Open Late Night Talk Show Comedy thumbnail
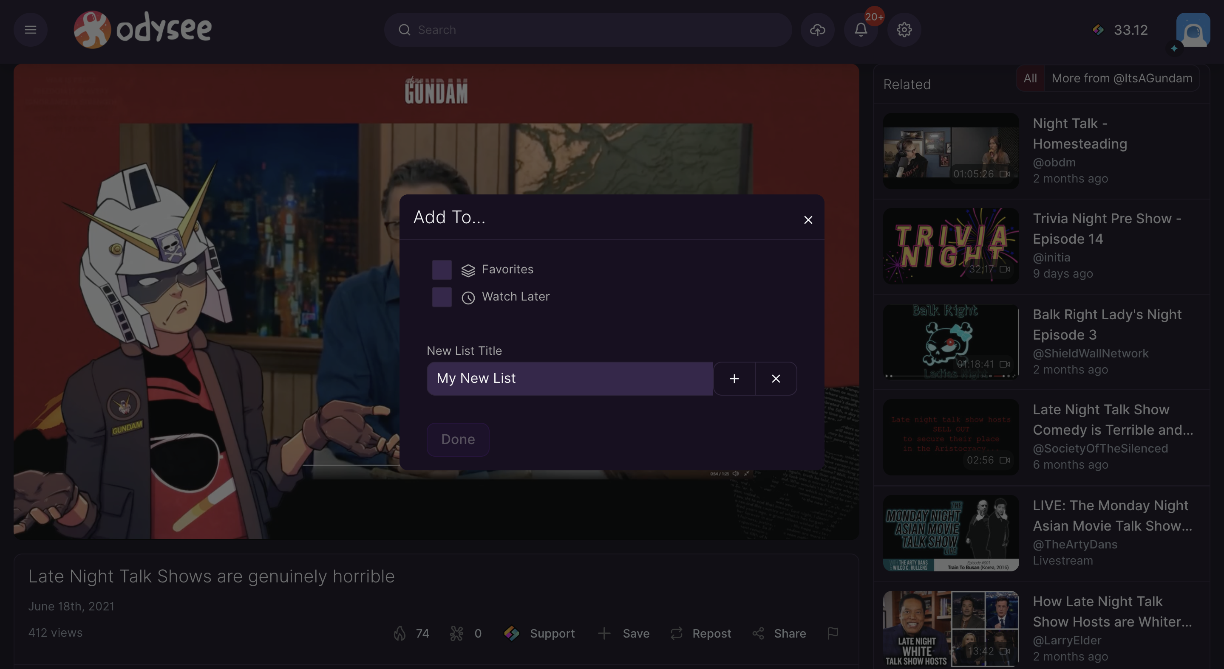This screenshot has width=1224, height=669. (951, 437)
